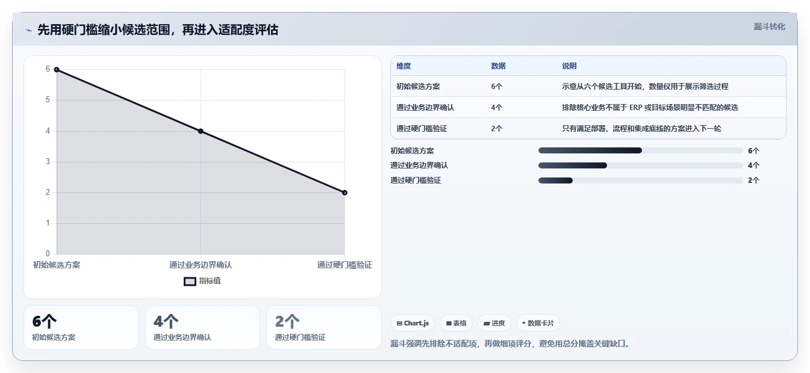Click table cell 初始候选方案
This screenshot has width=810, height=373.
click(x=418, y=87)
